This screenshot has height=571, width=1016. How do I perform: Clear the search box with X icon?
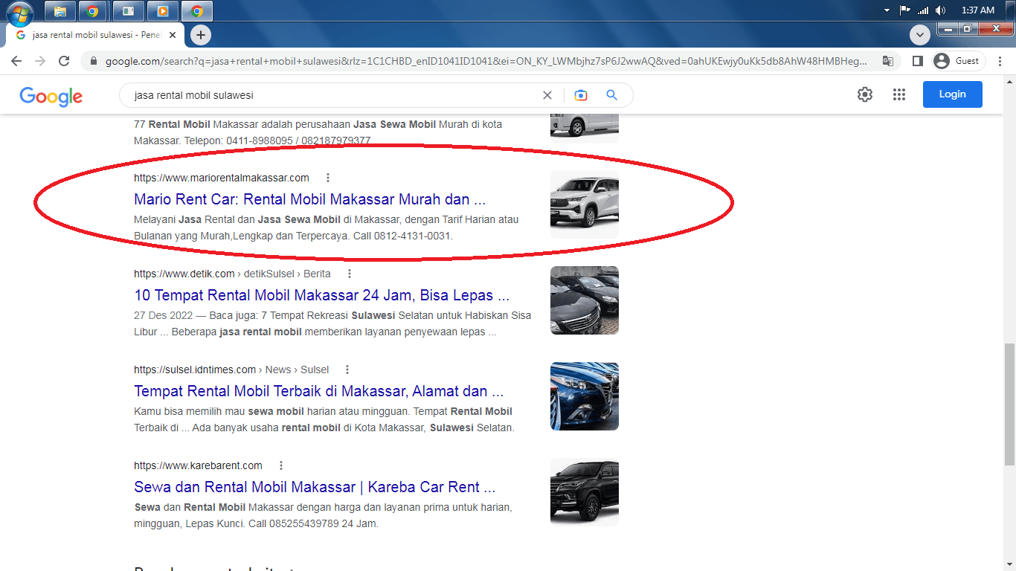(547, 95)
